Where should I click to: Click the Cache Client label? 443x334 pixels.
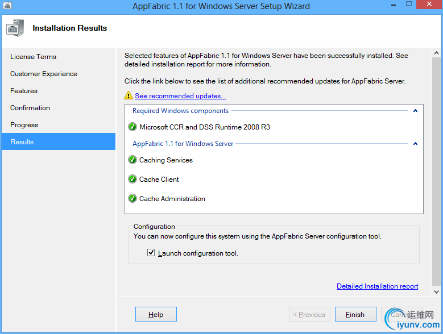(159, 179)
